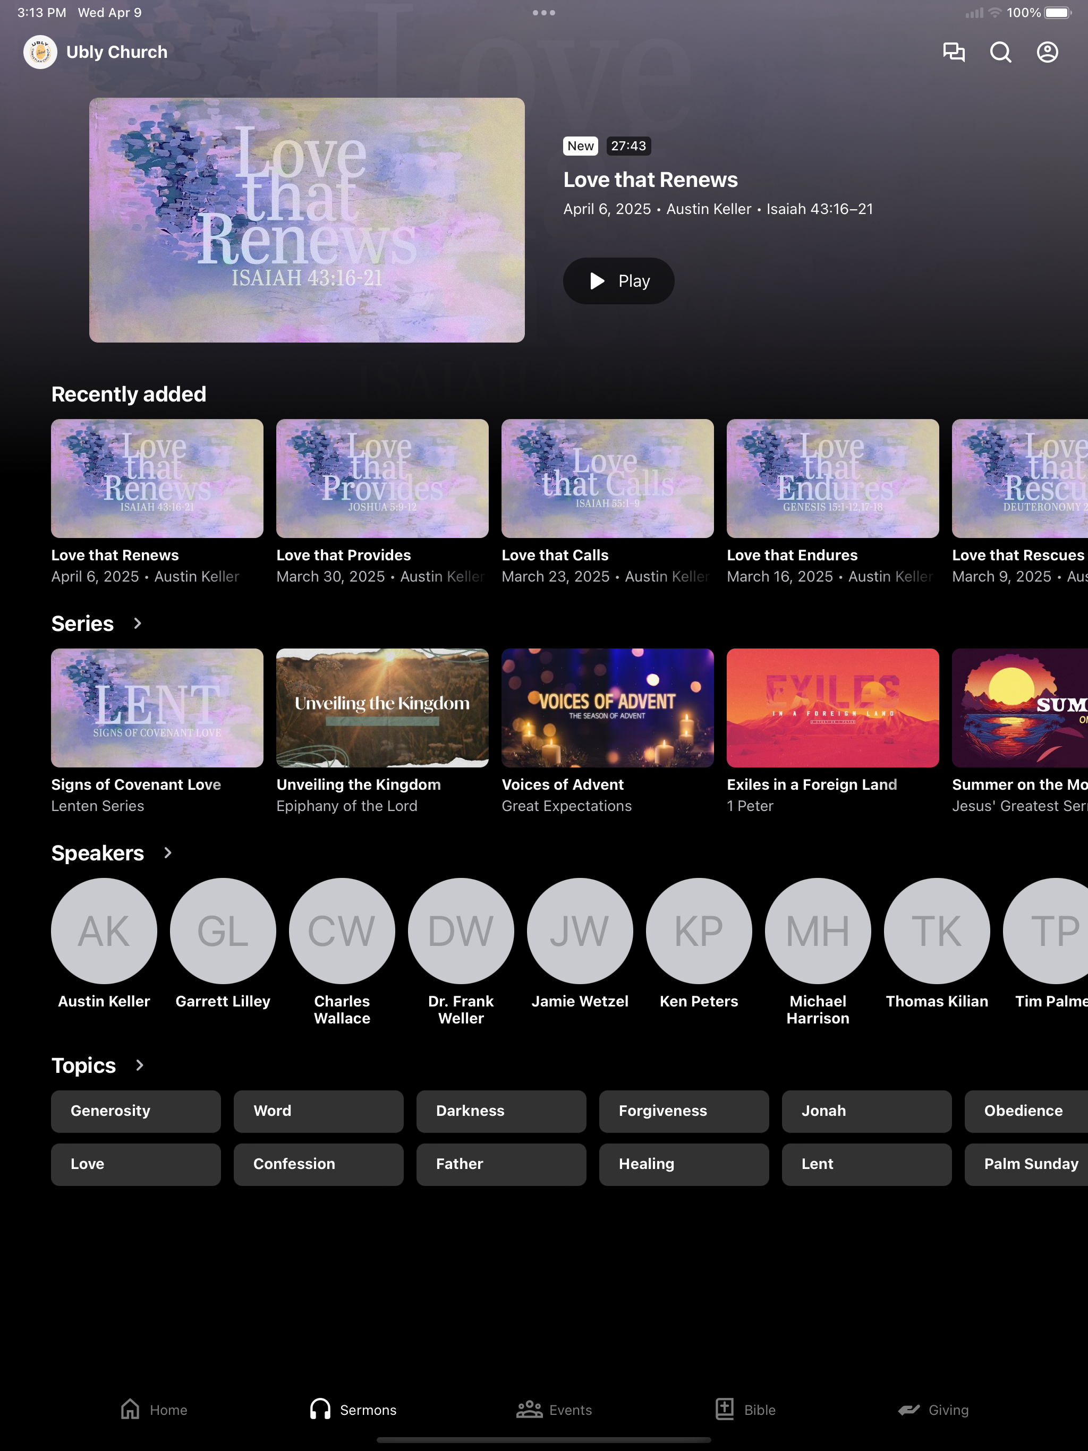Select speaker Austin Keller avatar AK
This screenshot has height=1451, width=1088.
click(x=104, y=931)
